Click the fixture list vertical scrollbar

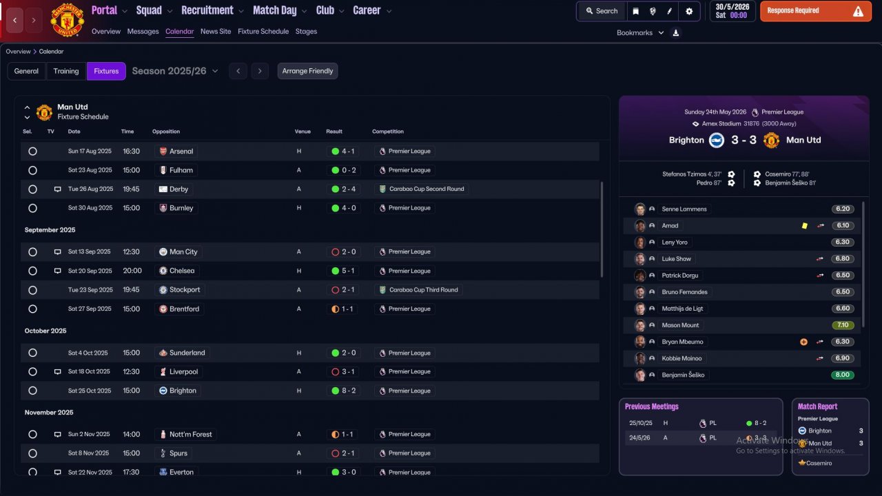point(602,229)
